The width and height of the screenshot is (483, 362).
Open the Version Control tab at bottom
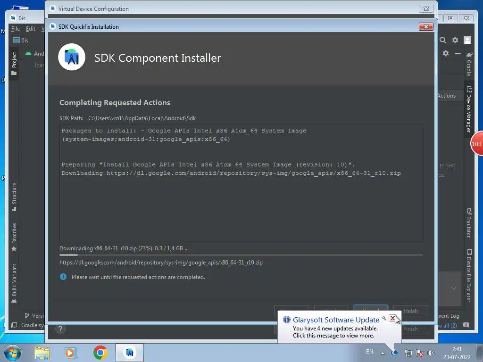pos(34,315)
